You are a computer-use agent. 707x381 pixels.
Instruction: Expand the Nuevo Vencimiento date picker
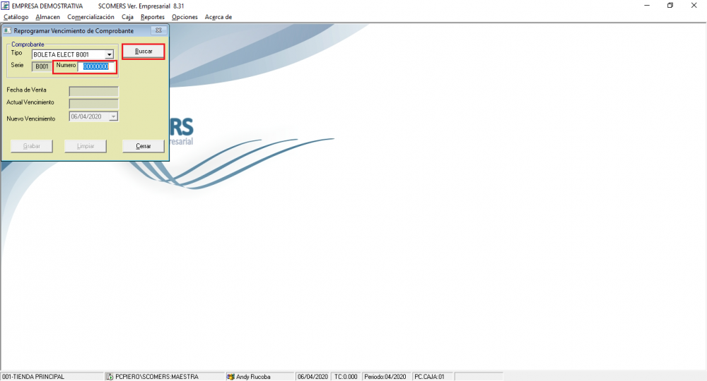pyautogui.click(x=114, y=116)
